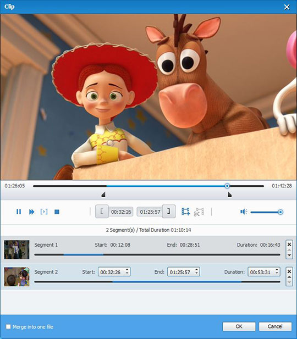The image size is (297, 339).
Task: Click Segment 1 progress bar
Action: (x=157, y=255)
